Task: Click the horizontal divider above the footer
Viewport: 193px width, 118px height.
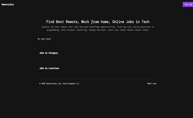Action: tap(98, 79)
